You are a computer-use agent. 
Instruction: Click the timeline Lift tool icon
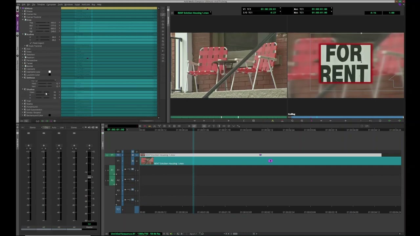(x=145, y=126)
